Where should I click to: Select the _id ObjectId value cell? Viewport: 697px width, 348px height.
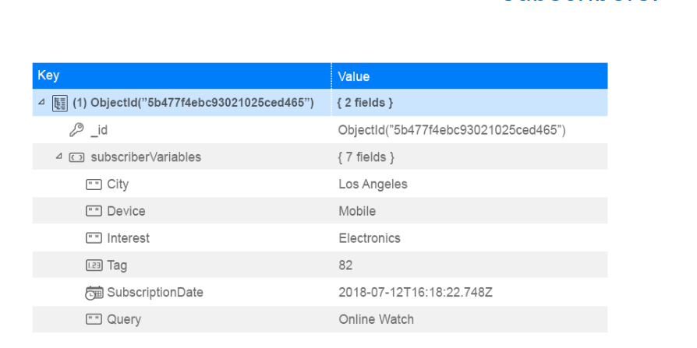coord(452,130)
